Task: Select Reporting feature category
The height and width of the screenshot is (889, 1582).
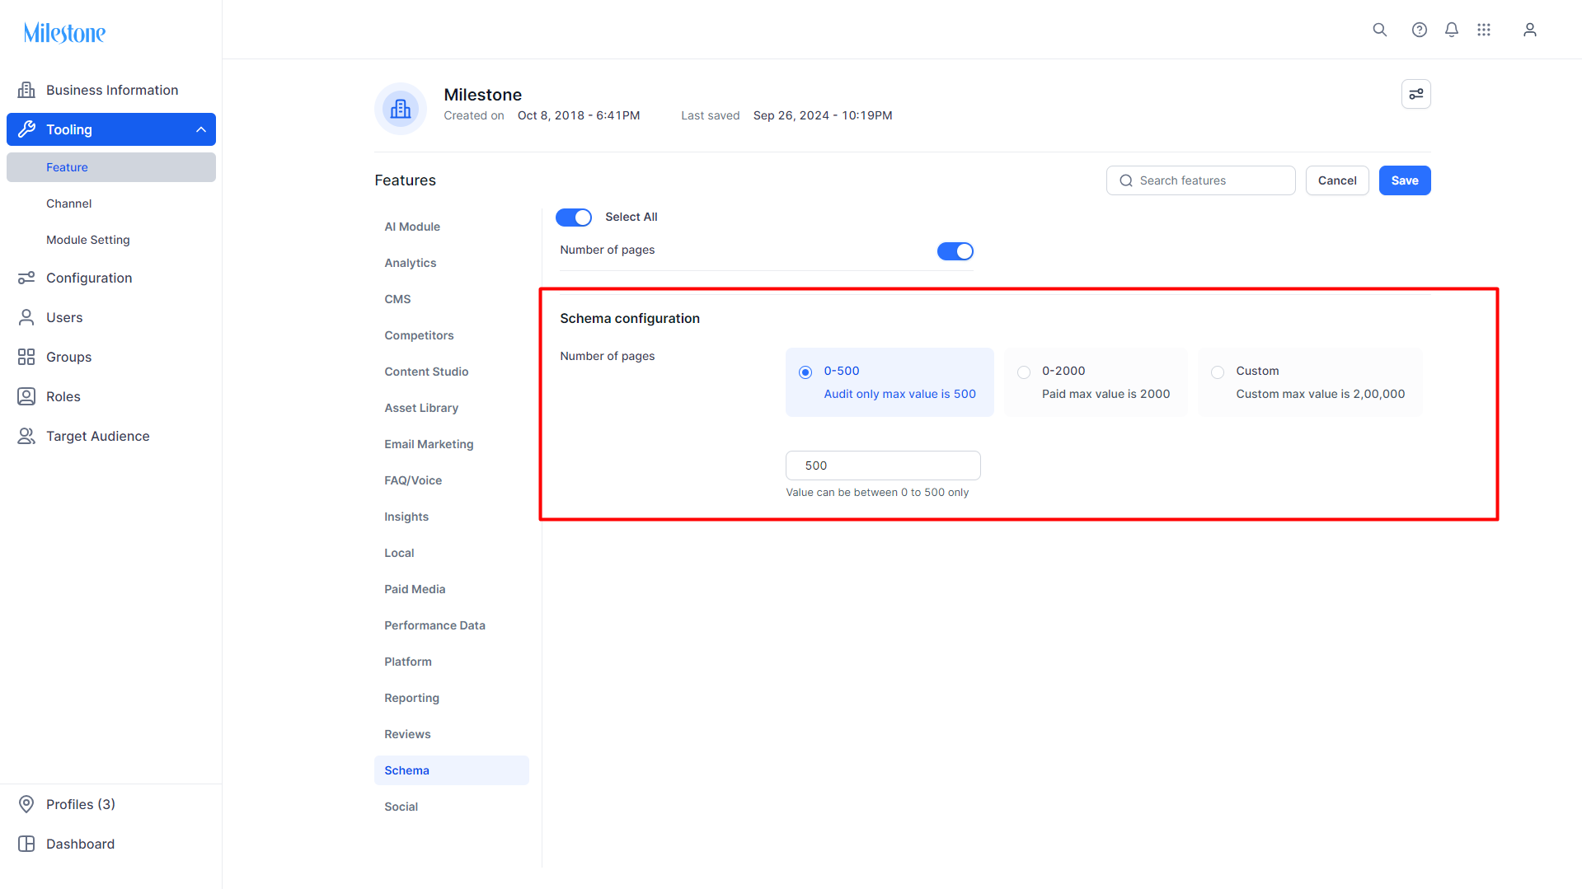Action: [452, 698]
